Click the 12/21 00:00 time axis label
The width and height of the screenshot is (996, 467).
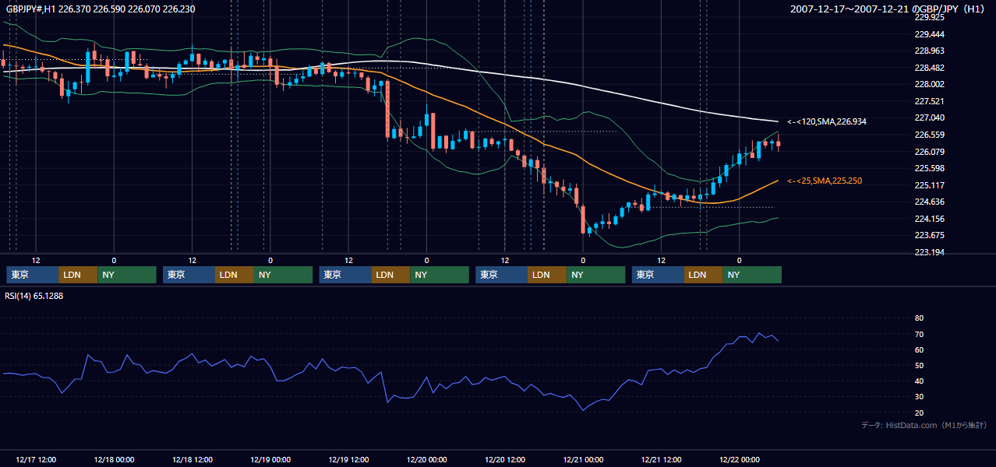[x=583, y=459]
